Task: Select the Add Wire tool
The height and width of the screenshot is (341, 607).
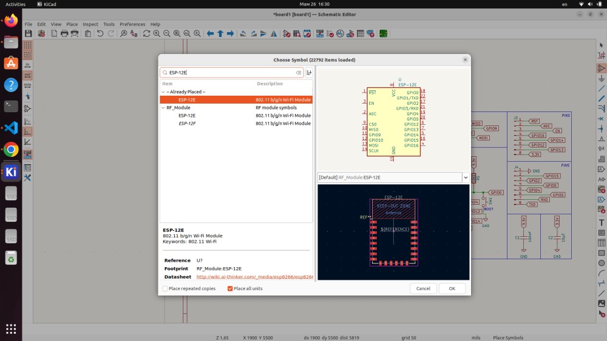Action: (601, 89)
